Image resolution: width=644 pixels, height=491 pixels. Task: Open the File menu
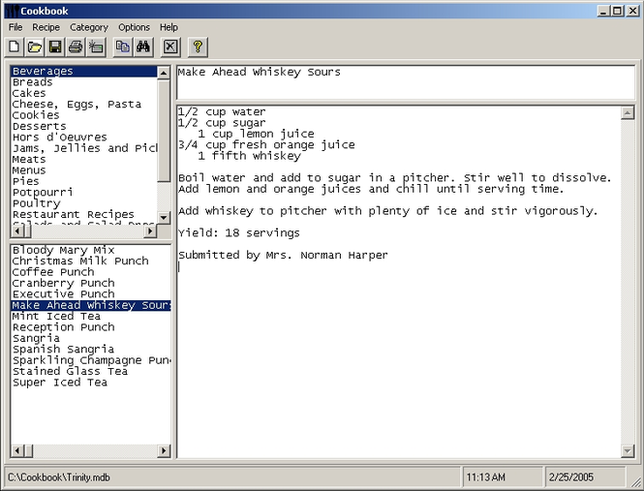[x=15, y=27]
